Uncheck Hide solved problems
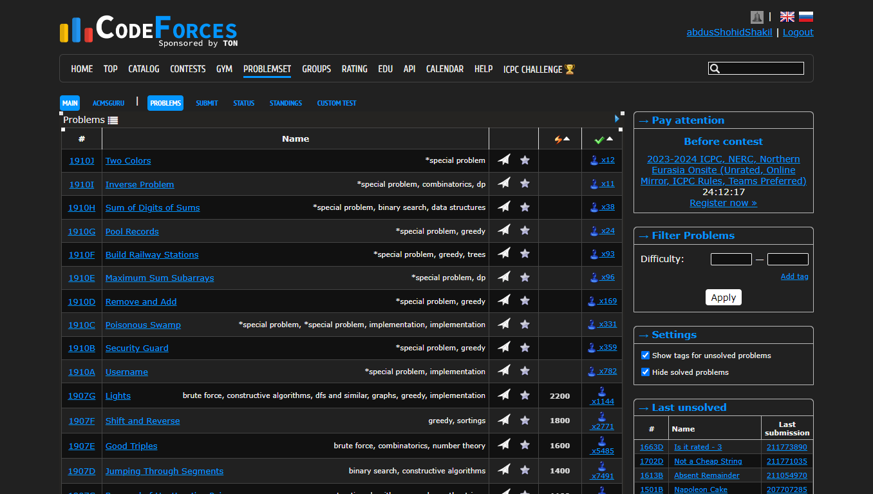The height and width of the screenshot is (494, 873). pos(645,372)
